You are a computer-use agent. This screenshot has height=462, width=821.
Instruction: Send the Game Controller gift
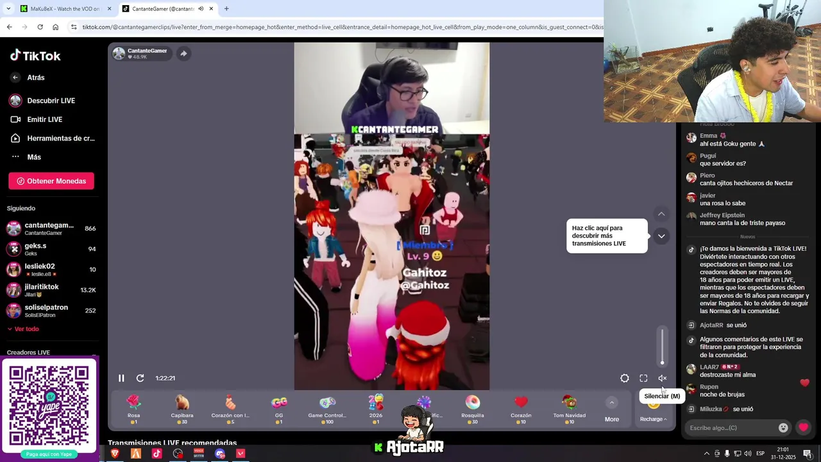(327, 409)
